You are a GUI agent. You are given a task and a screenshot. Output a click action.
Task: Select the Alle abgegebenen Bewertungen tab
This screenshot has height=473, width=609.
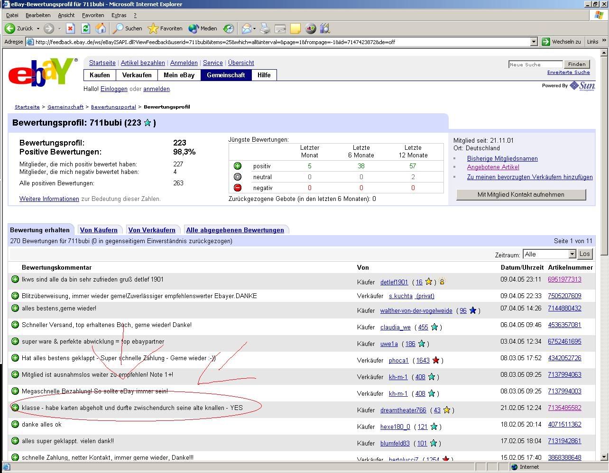(235, 230)
